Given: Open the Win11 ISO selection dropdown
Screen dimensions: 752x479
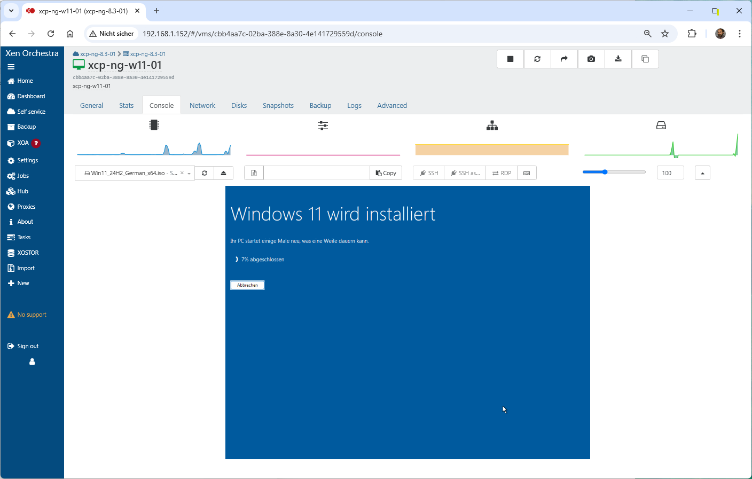Looking at the screenshot, I should point(189,173).
